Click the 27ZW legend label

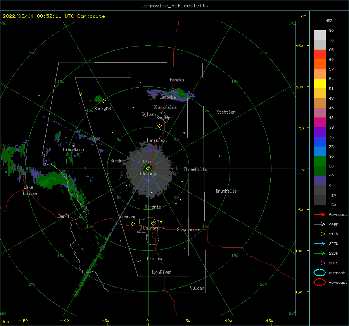point(333,244)
